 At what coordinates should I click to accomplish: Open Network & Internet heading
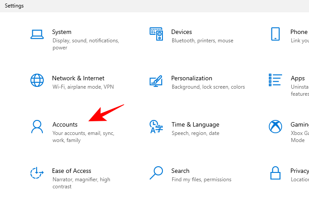click(x=78, y=78)
